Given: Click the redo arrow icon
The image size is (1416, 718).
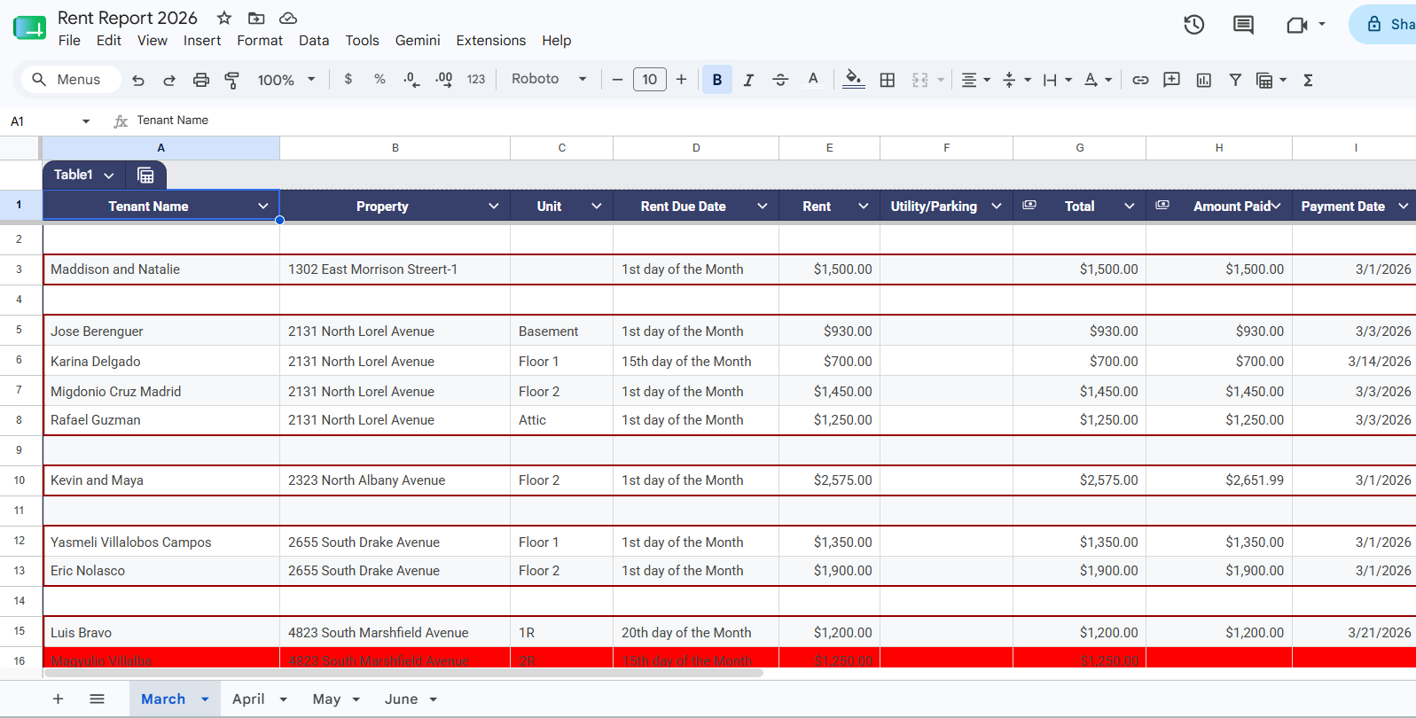Looking at the screenshot, I should pos(169,80).
